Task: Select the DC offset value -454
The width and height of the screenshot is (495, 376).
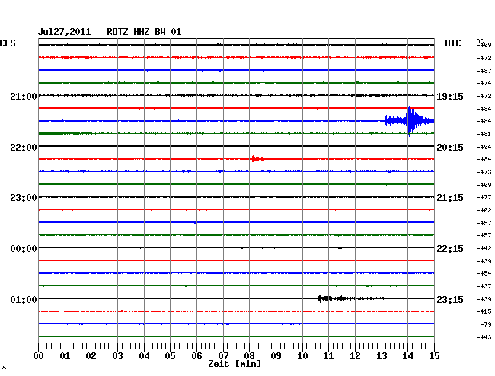Action: (484, 273)
